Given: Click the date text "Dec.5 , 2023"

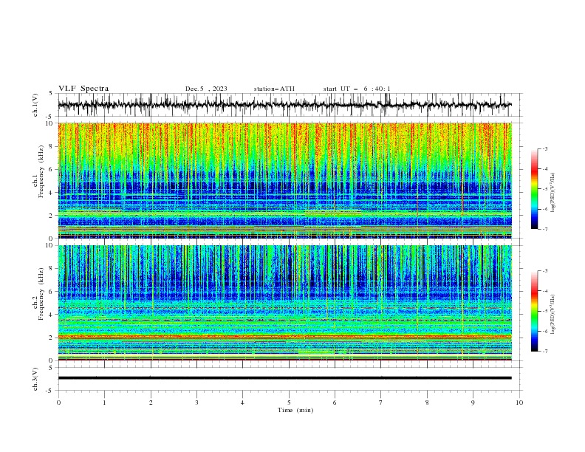Looking at the screenshot, I should [206, 89].
